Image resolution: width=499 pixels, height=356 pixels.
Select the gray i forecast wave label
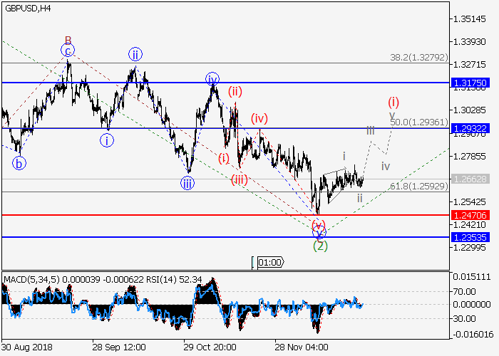click(344, 157)
